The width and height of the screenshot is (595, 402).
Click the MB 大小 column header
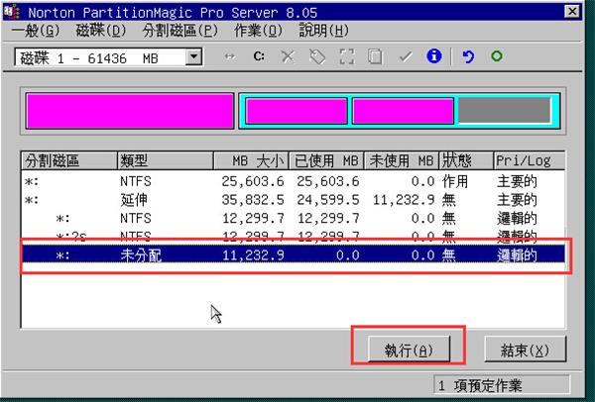click(x=251, y=161)
